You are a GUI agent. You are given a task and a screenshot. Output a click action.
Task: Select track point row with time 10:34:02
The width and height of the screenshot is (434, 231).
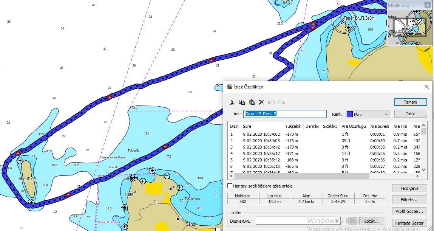point(324,134)
